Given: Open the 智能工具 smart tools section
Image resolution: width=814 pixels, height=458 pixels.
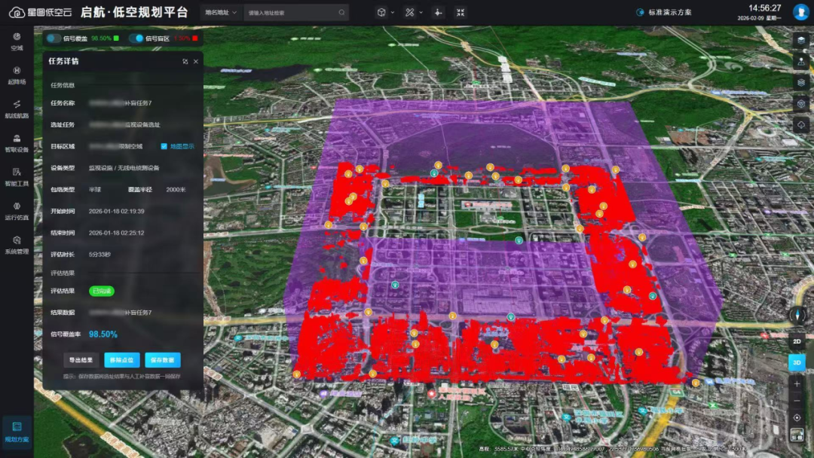Looking at the screenshot, I should point(17,176).
